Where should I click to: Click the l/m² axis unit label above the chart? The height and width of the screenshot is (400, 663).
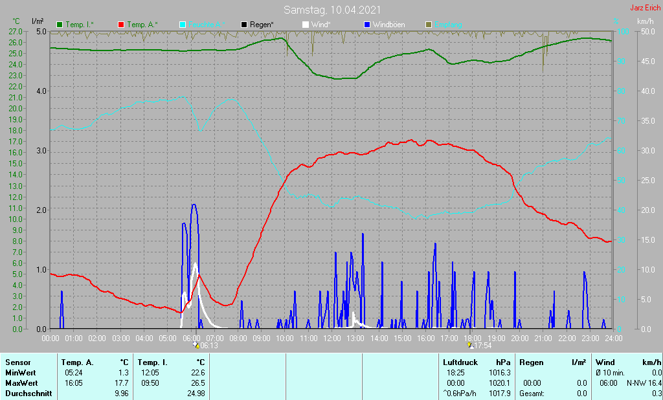pos(38,21)
